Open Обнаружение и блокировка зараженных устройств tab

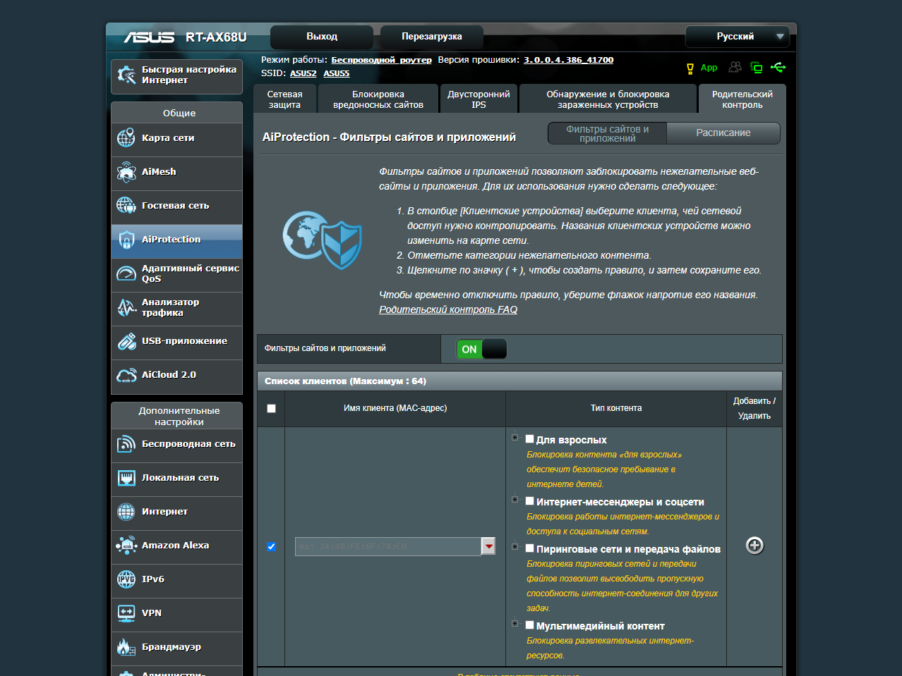[608, 99]
